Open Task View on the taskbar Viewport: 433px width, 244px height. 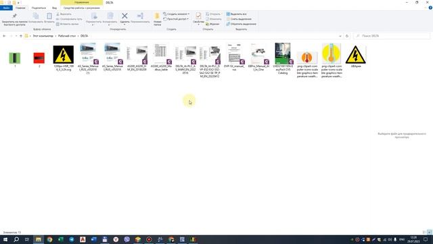(x=27, y=239)
